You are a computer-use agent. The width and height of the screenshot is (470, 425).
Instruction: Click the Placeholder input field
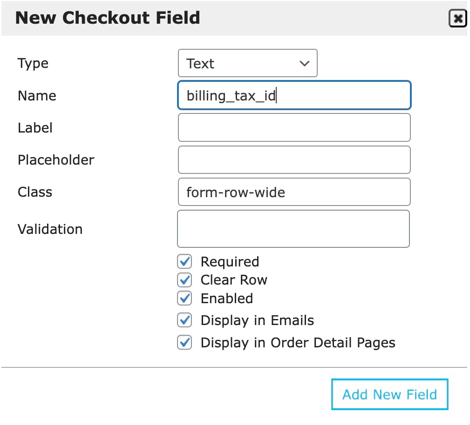tap(294, 159)
